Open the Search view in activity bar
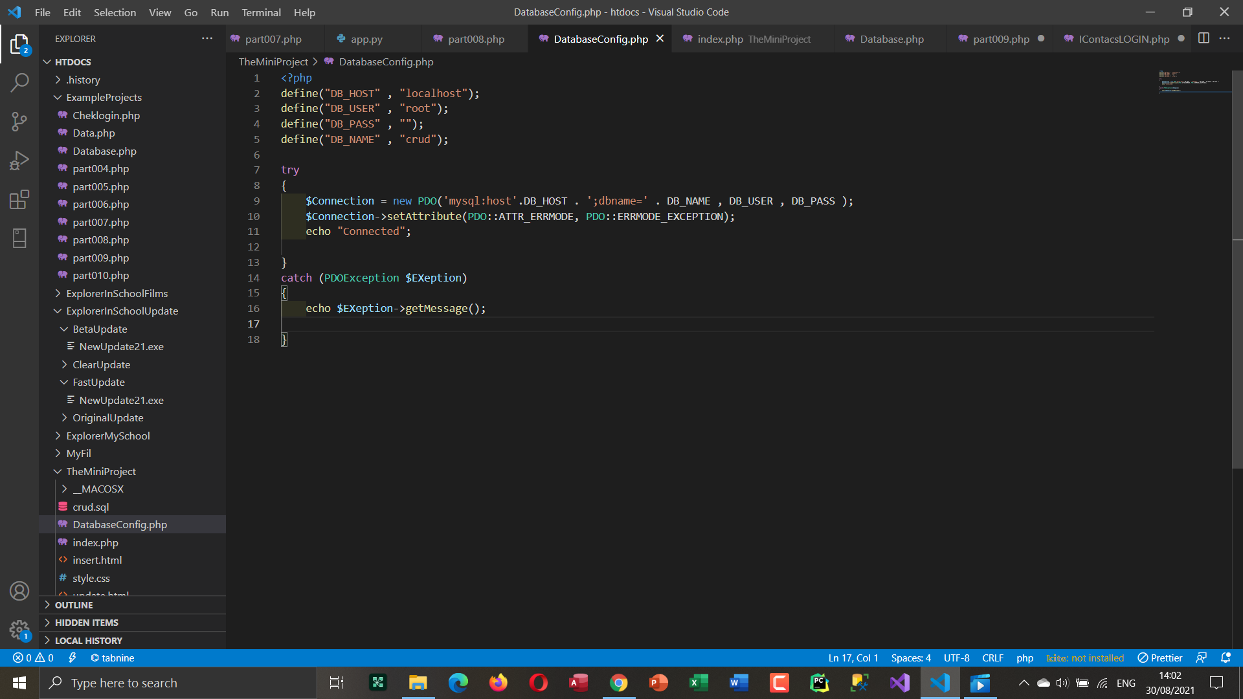The height and width of the screenshot is (699, 1243). [x=19, y=83]
